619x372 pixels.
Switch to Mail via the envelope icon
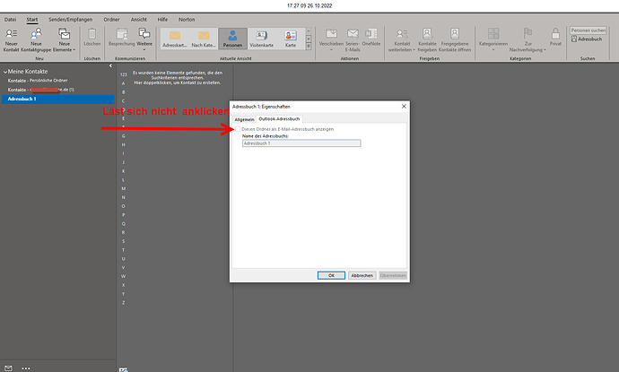pos(8,368)
